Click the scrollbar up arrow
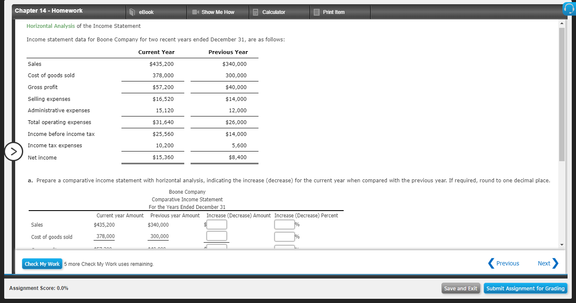The width and height of the screenshot is (576, 303). [562, 24]
